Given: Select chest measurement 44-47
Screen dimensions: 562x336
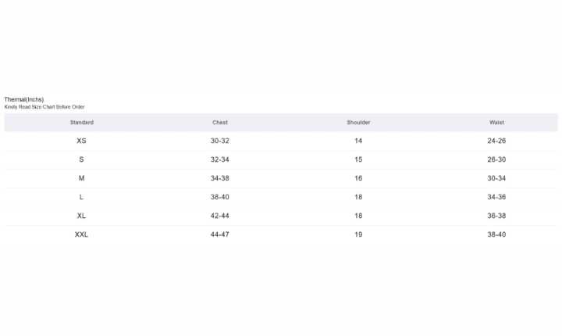Looking at the screenshot, I should [220, 234].
